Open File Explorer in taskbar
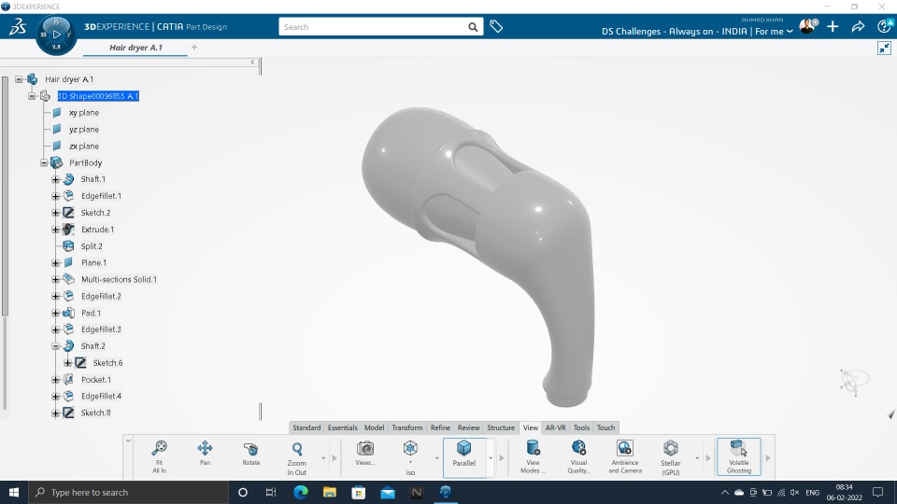897x504 pixels. [x=330, y=492]
